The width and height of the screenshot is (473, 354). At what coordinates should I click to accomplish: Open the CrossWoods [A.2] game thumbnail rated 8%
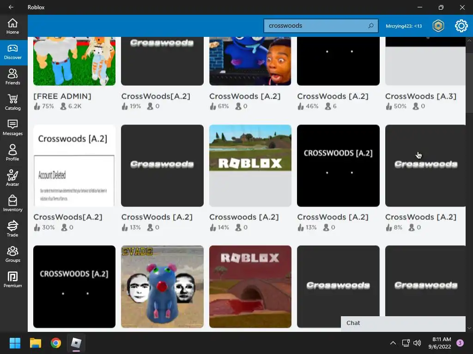425,165
